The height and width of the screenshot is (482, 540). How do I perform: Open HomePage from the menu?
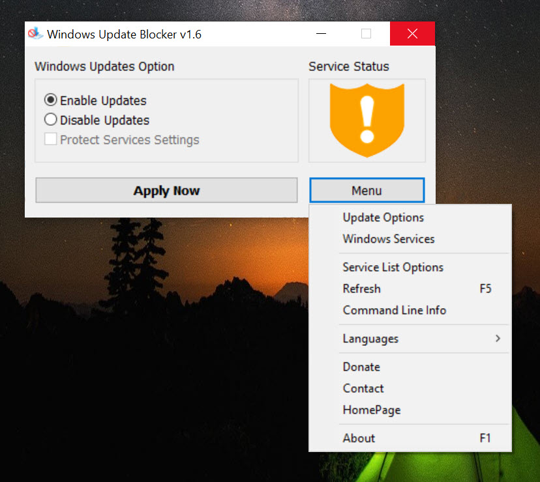[410, 410]
